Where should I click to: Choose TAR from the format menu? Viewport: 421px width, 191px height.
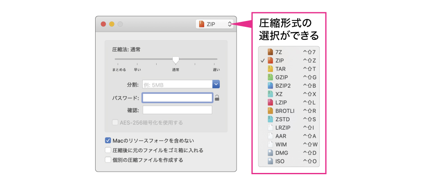pyautogui.click(x=289, y=69)
